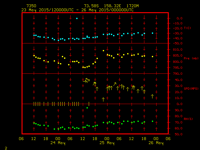Select the isolated green humidity point near 90%
200x150 pixels.
(87, 108)
